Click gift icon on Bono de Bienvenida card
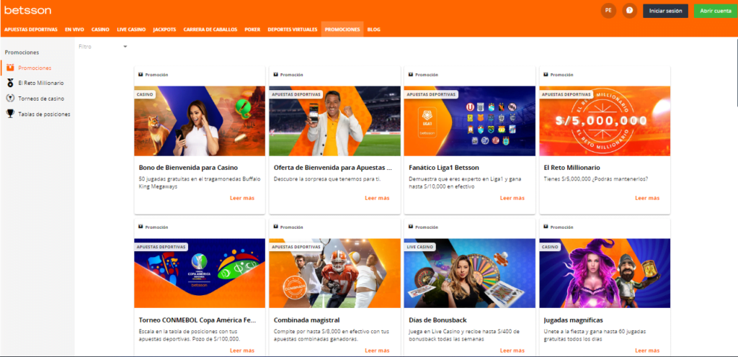 [141, 75]
